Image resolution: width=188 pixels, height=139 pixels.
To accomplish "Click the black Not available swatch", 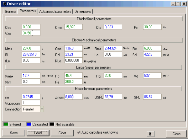I will 51,124.
